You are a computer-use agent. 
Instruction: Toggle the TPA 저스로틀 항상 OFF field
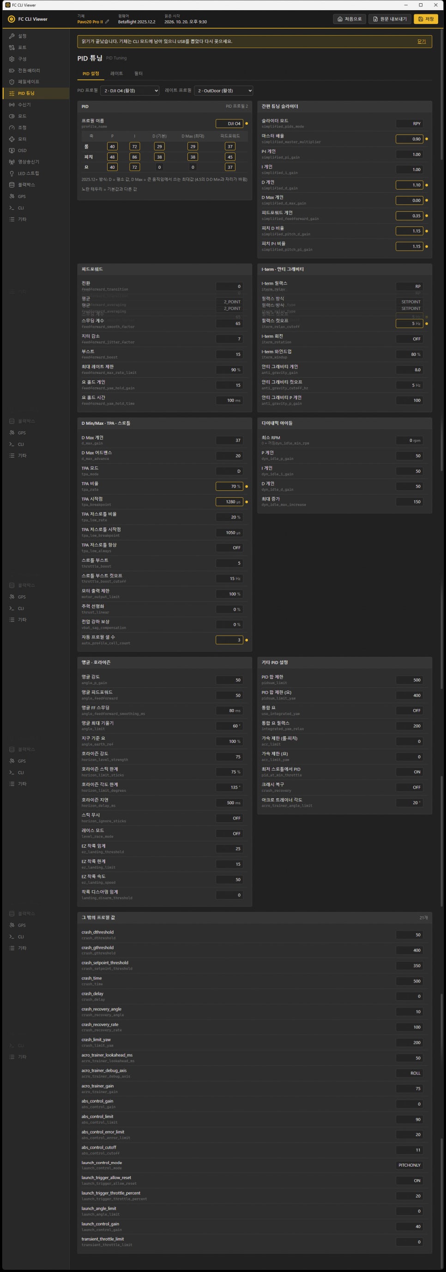229,548
